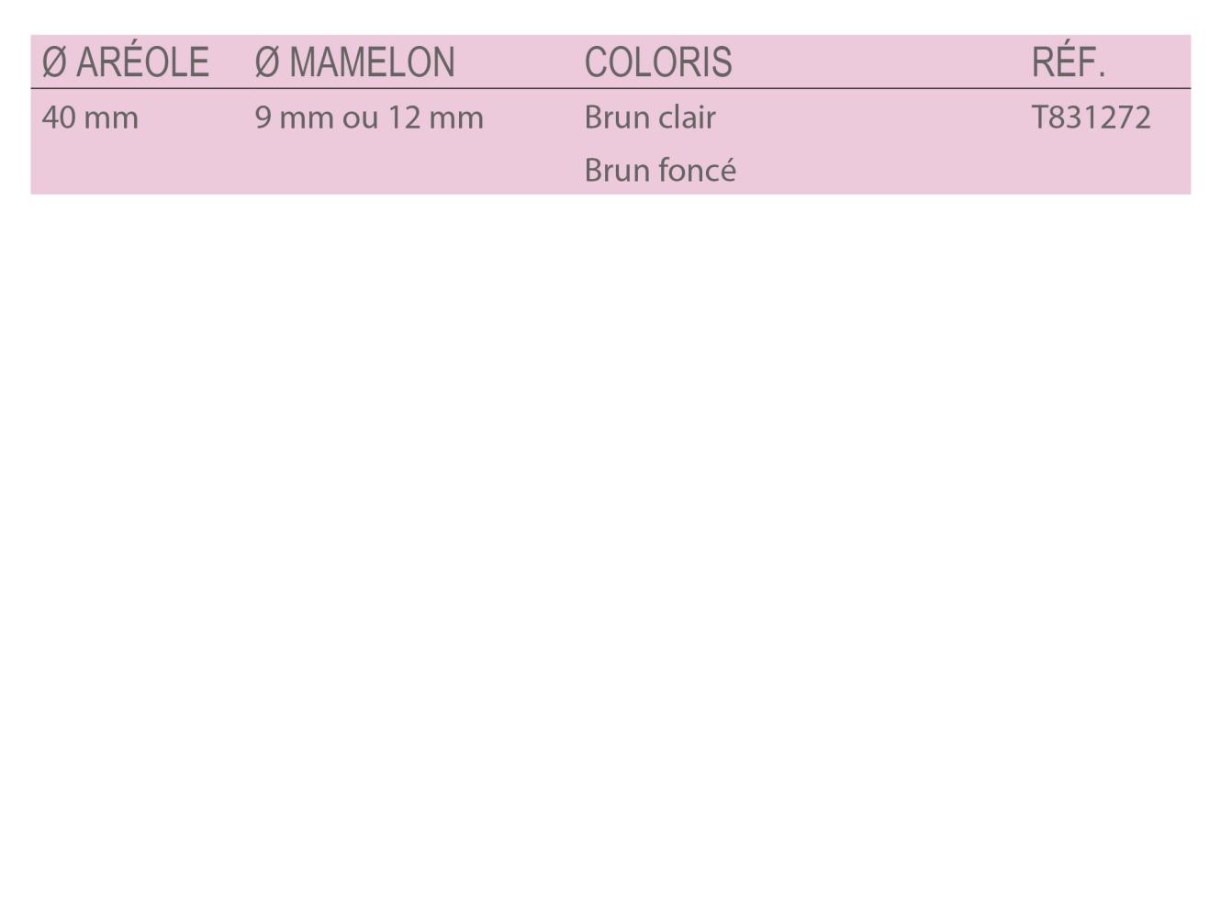
Task: Click the empty pink cell below 40 mm
Action: click(90, 171)
